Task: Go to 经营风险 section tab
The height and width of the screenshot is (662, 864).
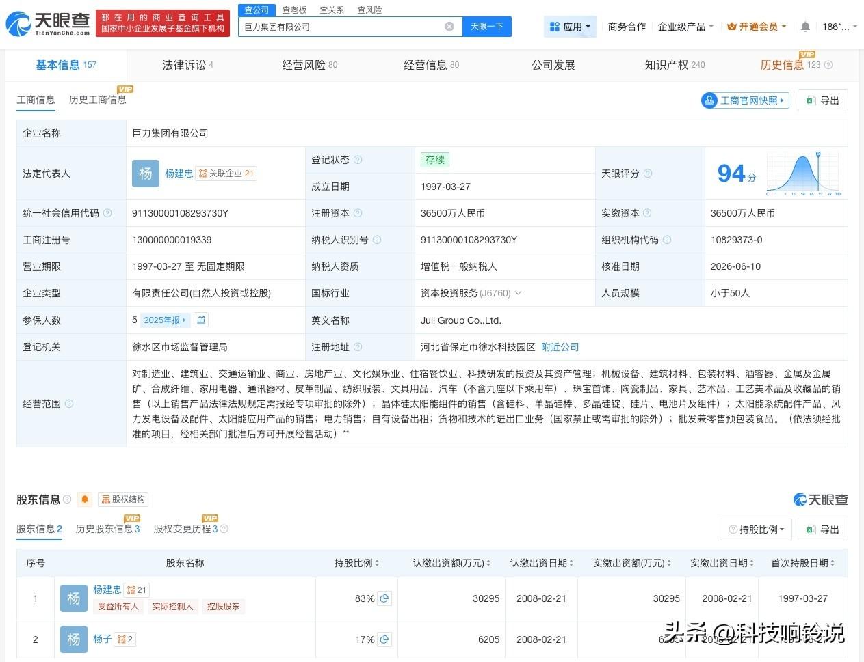Action: [x=309, y=65]
